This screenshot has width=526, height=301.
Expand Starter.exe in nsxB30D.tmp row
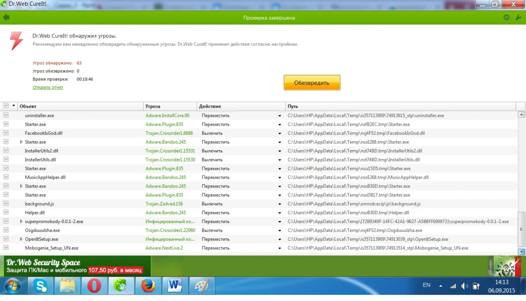21,186
